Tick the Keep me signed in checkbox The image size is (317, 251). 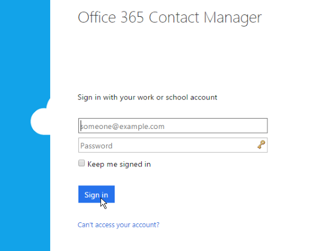(x=81, y=163)
